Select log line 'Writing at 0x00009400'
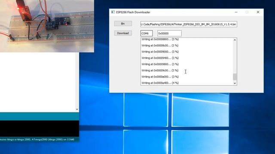Viewport: 275px width, 154px height. pos(160,58)
